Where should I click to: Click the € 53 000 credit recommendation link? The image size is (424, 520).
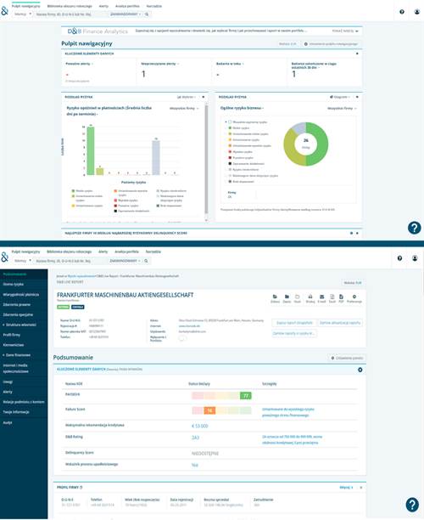[199, 427]
